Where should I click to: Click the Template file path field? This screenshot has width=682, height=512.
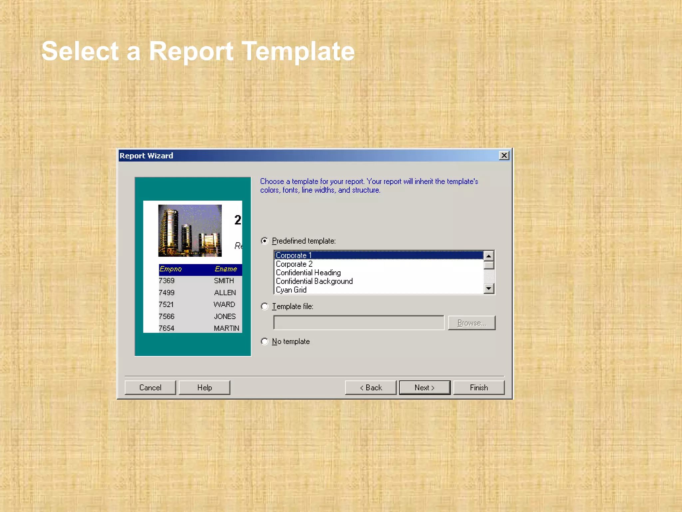coord(359,323)
